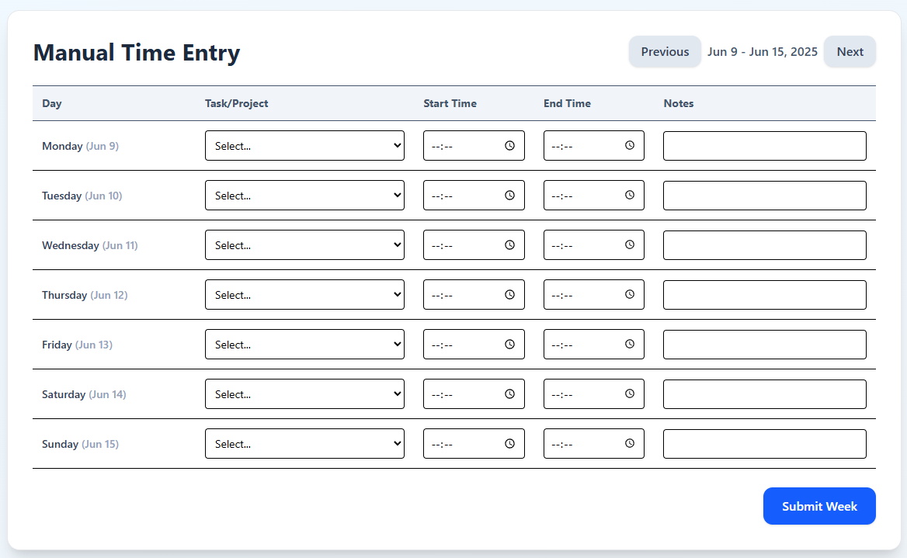Image resolution: width=907 pixels, height=558 pixels.
Task: Open clock picker for Monday start time
Action: (509, 146)
